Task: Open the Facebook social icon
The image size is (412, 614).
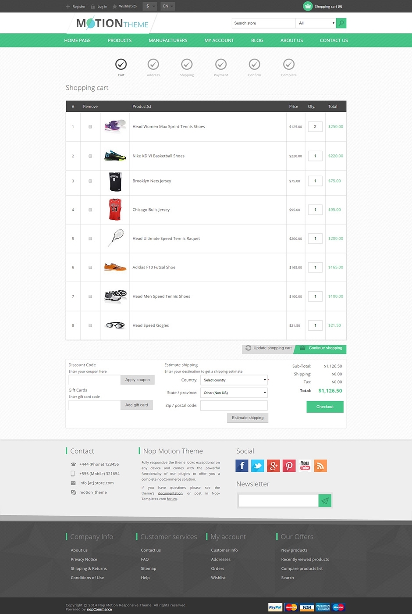Action: [242, 466]
